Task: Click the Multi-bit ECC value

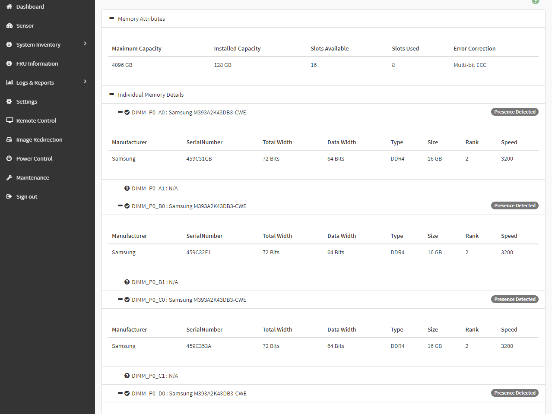Action: coord(470,65)
